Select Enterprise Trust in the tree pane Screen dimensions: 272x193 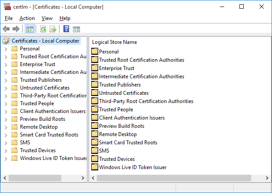coord(37,64)
